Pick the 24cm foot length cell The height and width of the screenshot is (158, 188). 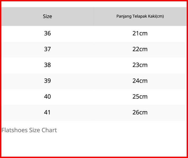[x=140, y=81]
